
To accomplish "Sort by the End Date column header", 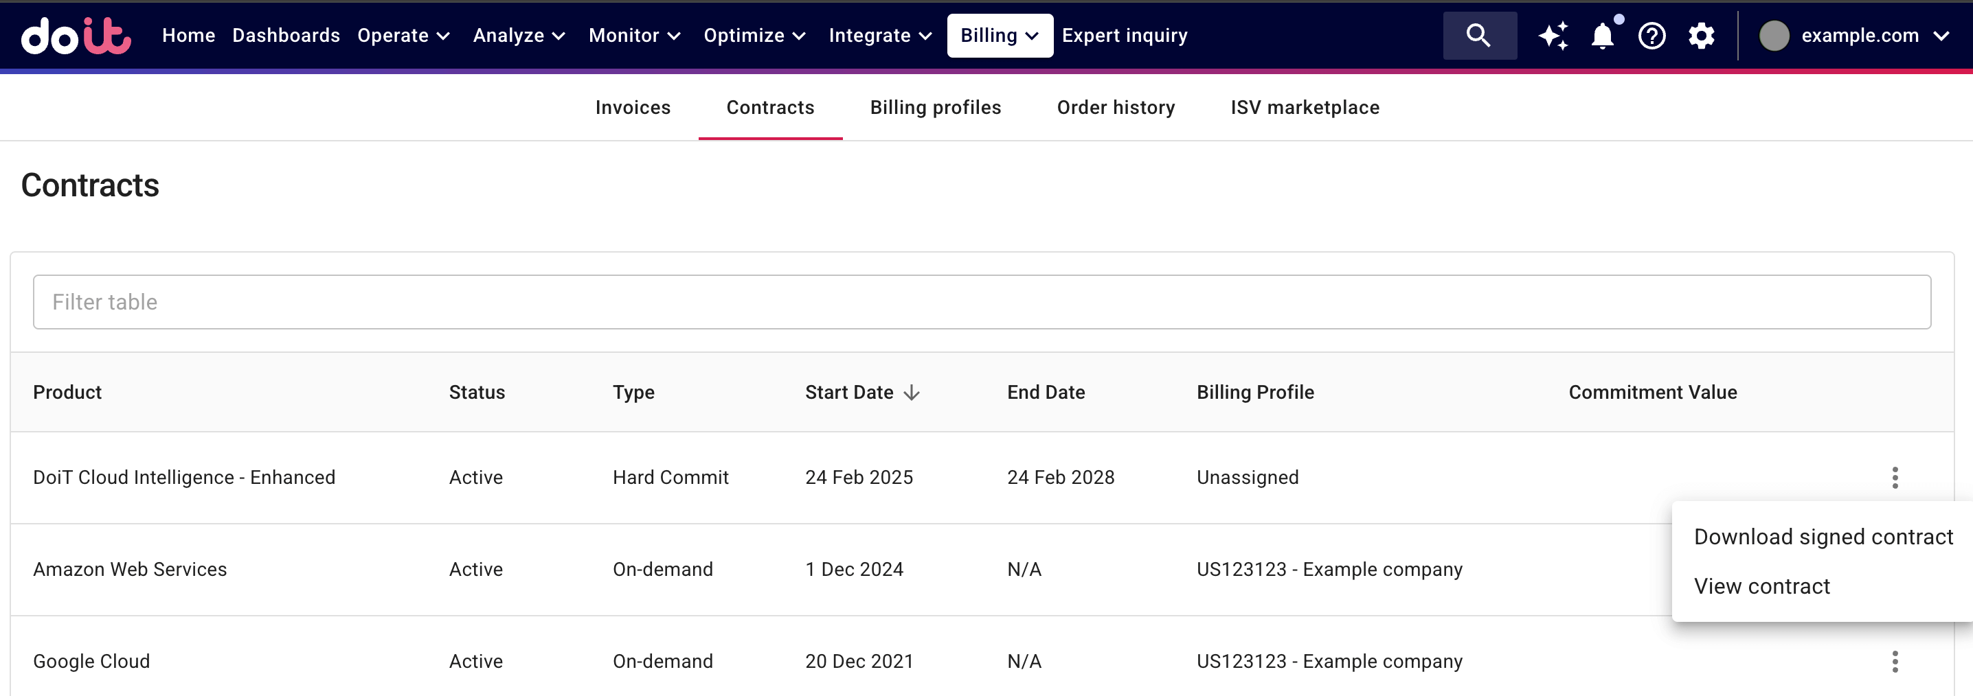I will pos(1046,392).
